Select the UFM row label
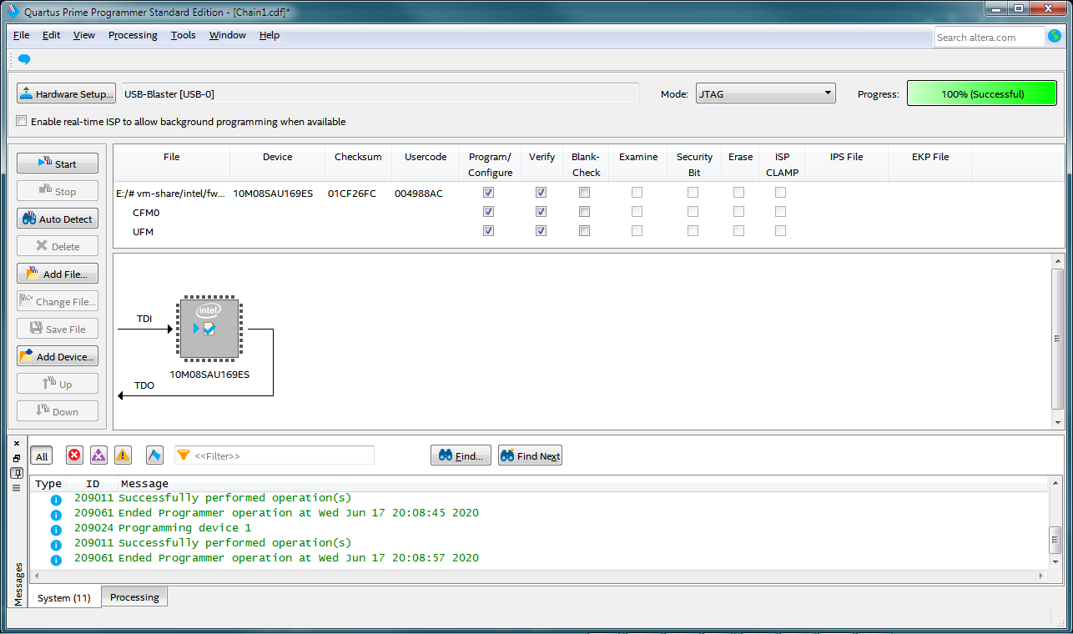Image resolution: width=1073 pixels, height=634 pixels. 143,231
